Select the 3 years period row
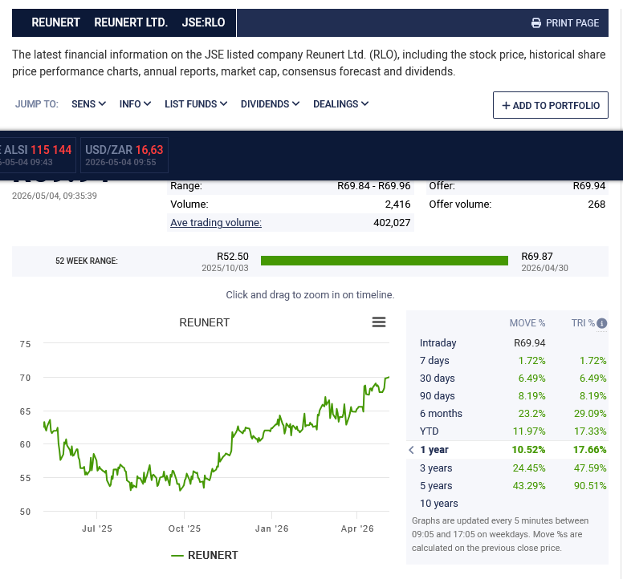Image resolution: width=623 pixels, height=579 pixels. [507, 468]
